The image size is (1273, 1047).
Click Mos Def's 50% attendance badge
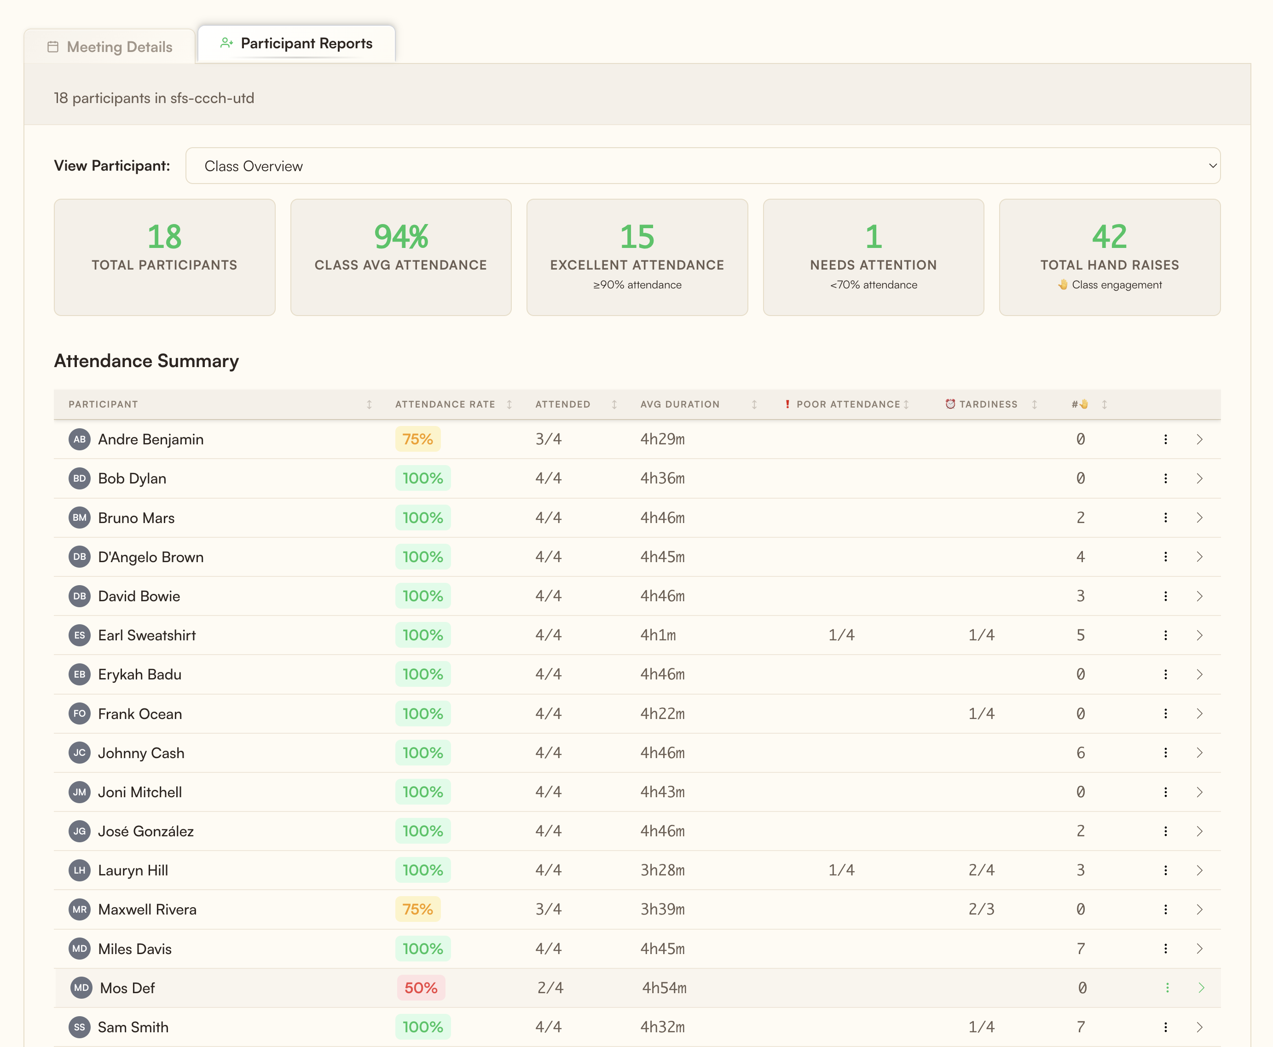pos(421,988)
